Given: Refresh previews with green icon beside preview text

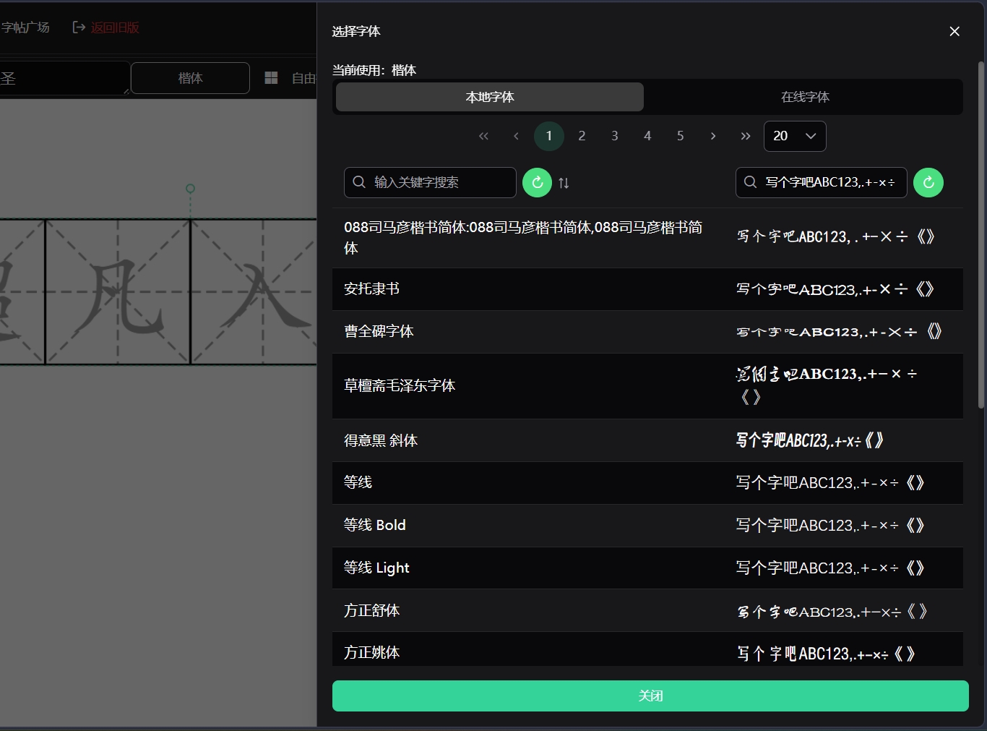Looking at the screenshot, I should coord(928,182).
